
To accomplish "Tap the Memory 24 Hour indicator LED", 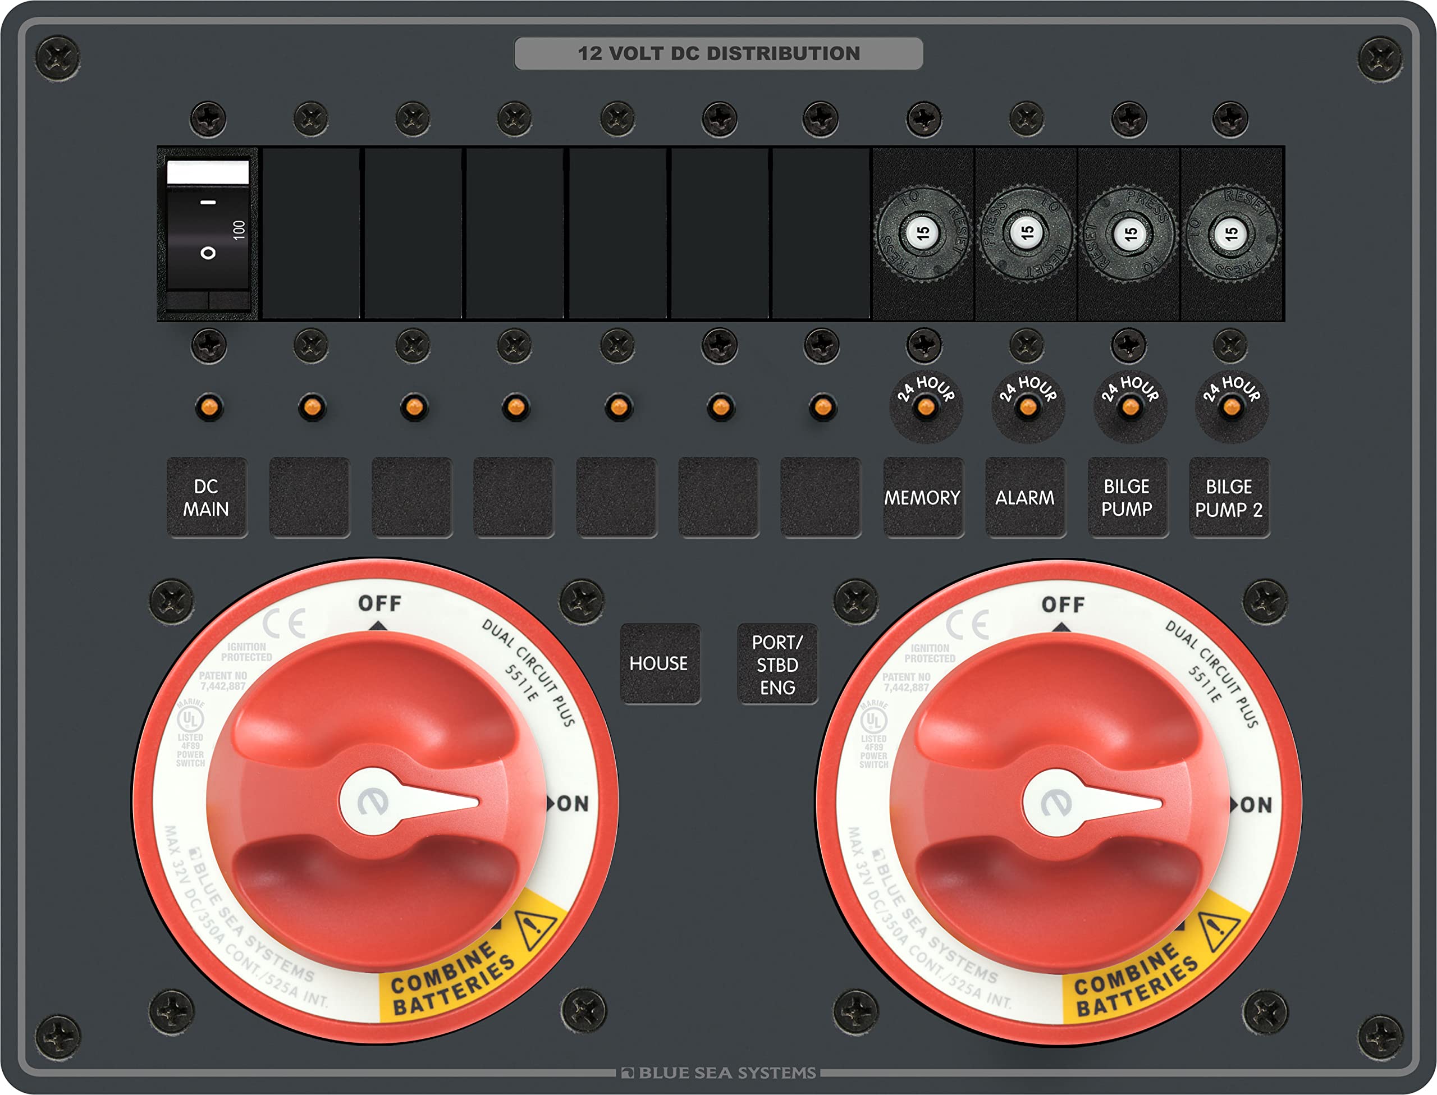I will 926,408.
